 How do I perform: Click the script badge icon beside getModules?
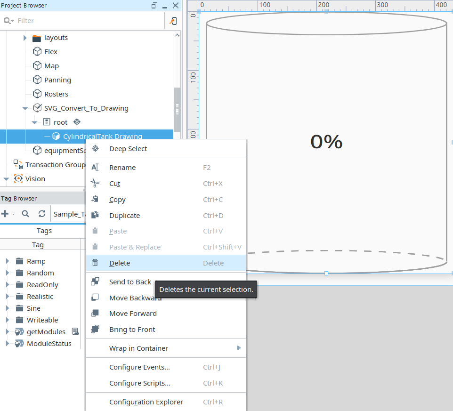tap(75, 331)
